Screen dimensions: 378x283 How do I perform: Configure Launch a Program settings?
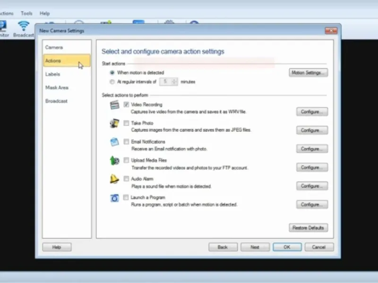tap(312, 204)
